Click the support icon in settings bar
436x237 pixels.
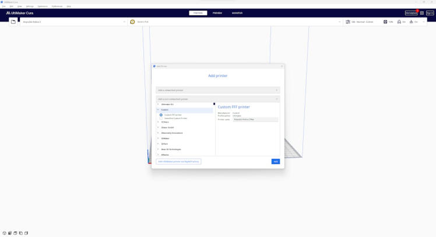(399, 22)
